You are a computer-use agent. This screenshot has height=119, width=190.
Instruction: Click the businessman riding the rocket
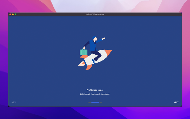point(93,46)
